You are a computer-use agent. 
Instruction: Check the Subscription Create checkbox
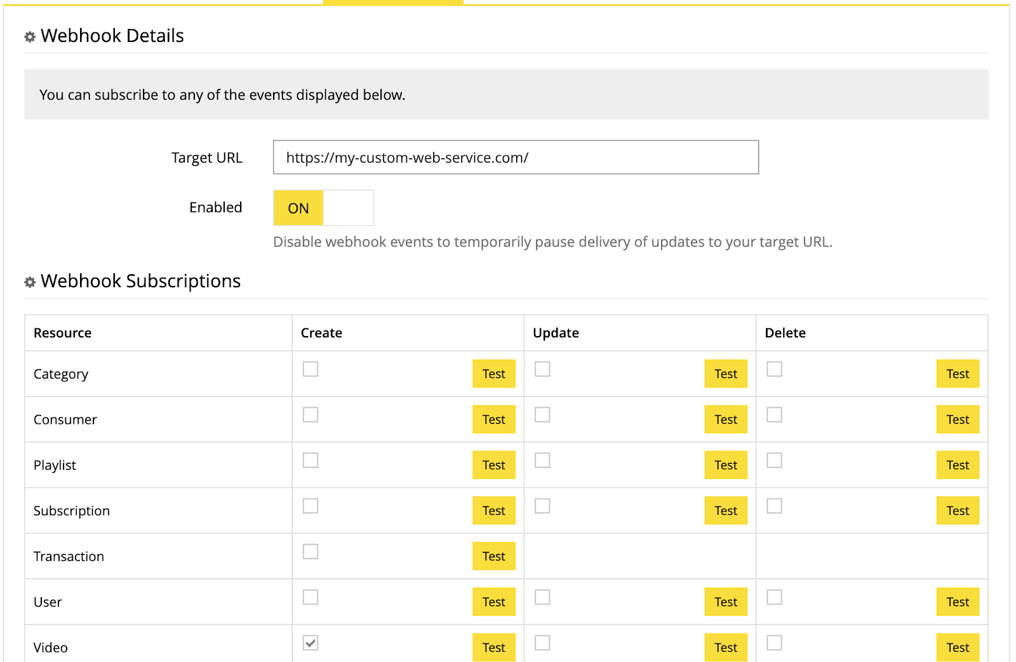click(310, 506)
